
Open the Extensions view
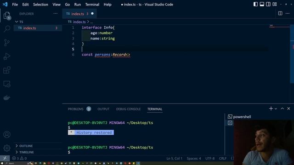click(x=7, y=70)
